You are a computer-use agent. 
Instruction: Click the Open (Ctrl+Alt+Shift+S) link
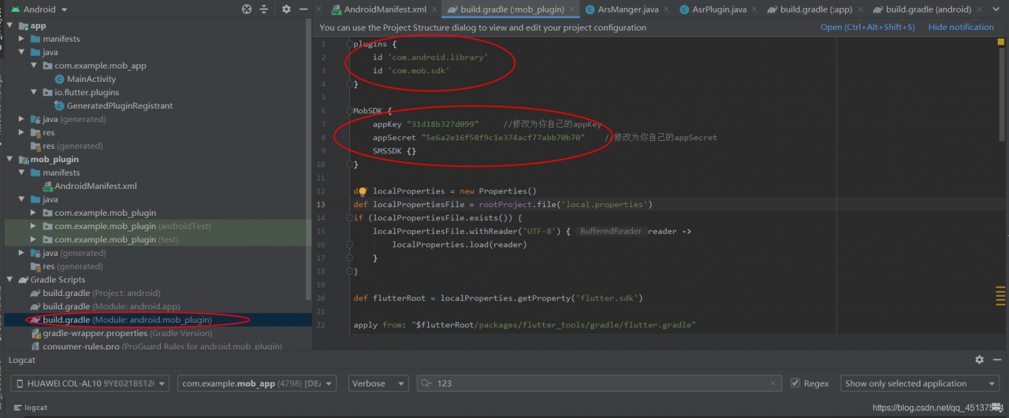[867, 27]
